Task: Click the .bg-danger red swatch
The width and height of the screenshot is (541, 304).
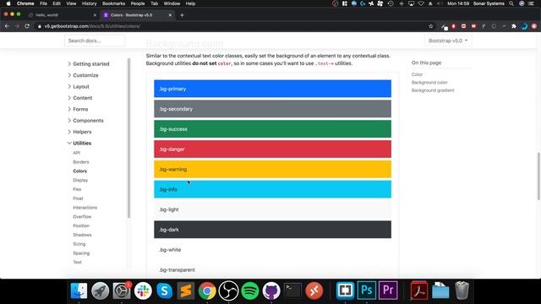Action: (x=272, y=149)
